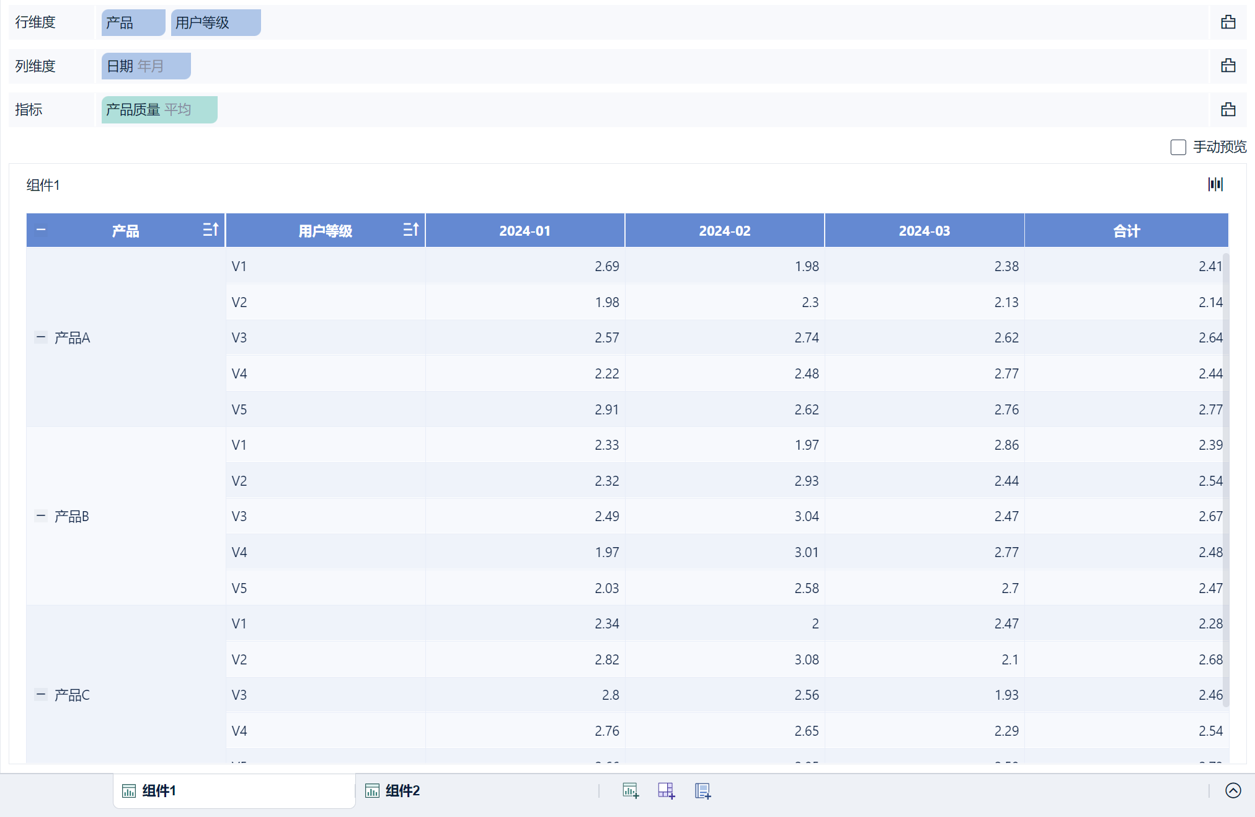The image size is (1255, 817).
Task: Select the 组件1 tab
Action: (159, 790)
